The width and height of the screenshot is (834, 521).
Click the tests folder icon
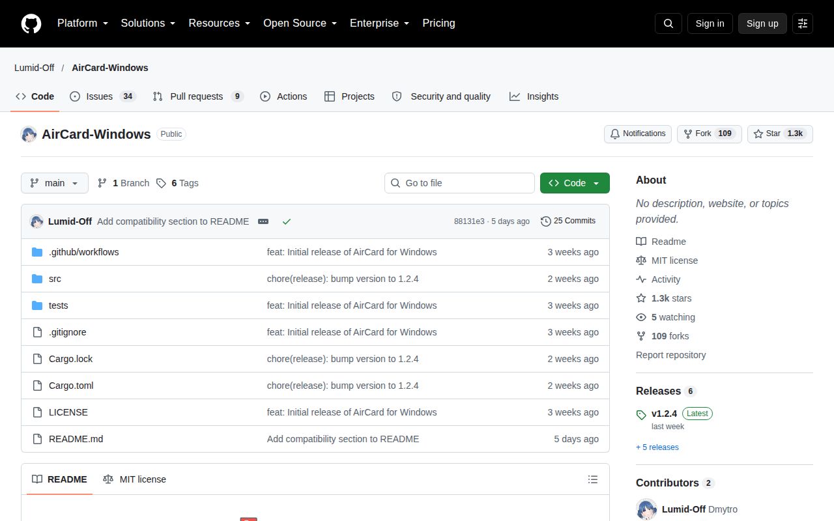pyautogui.click(x=37, y=305)
